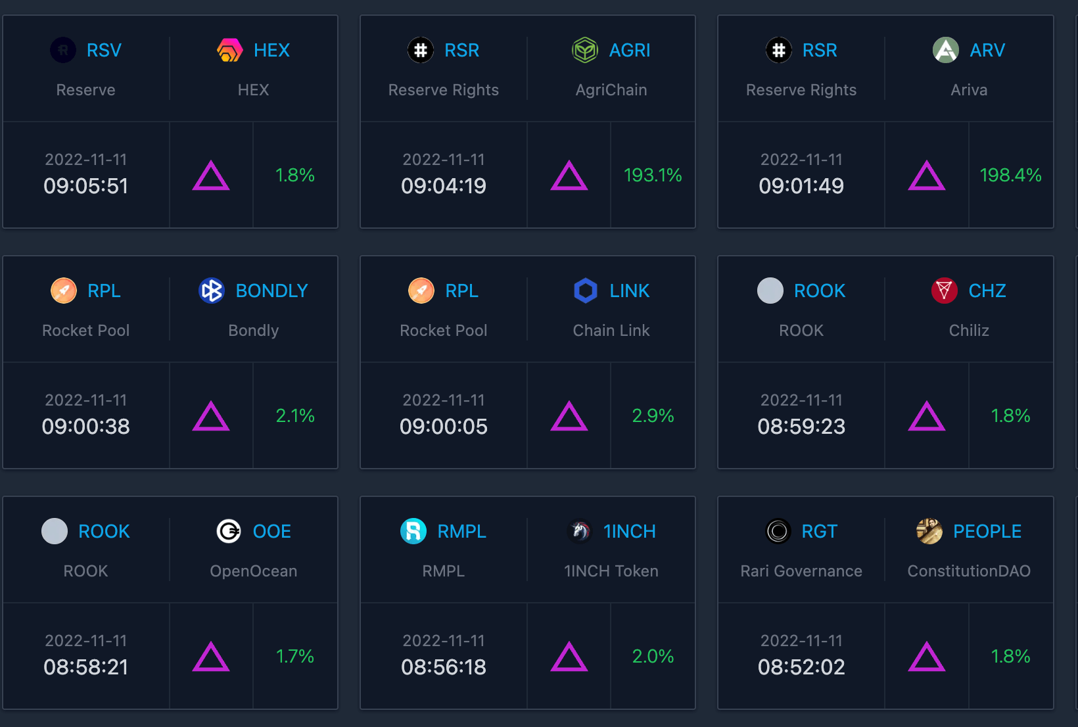Click the Bondly token icon

tap(212, 291)
